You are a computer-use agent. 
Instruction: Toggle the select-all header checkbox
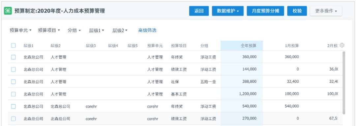coord(14,46)
